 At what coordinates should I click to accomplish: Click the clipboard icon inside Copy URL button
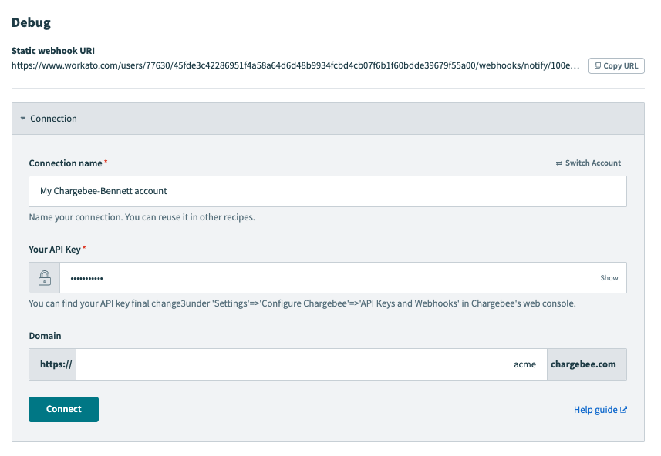598,65
